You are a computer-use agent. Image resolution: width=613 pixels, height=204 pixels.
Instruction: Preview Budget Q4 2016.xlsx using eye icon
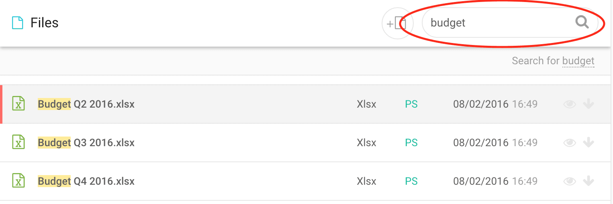tap(570, 182)
